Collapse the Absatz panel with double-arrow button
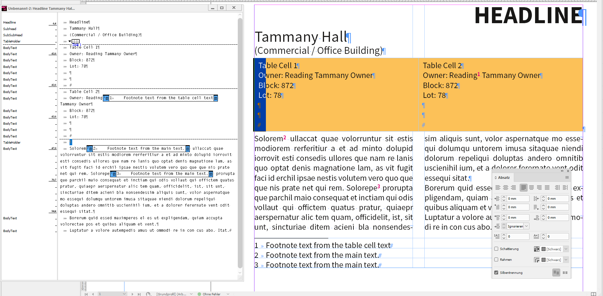The image size is (603, 296). click(x=562, y=171)
